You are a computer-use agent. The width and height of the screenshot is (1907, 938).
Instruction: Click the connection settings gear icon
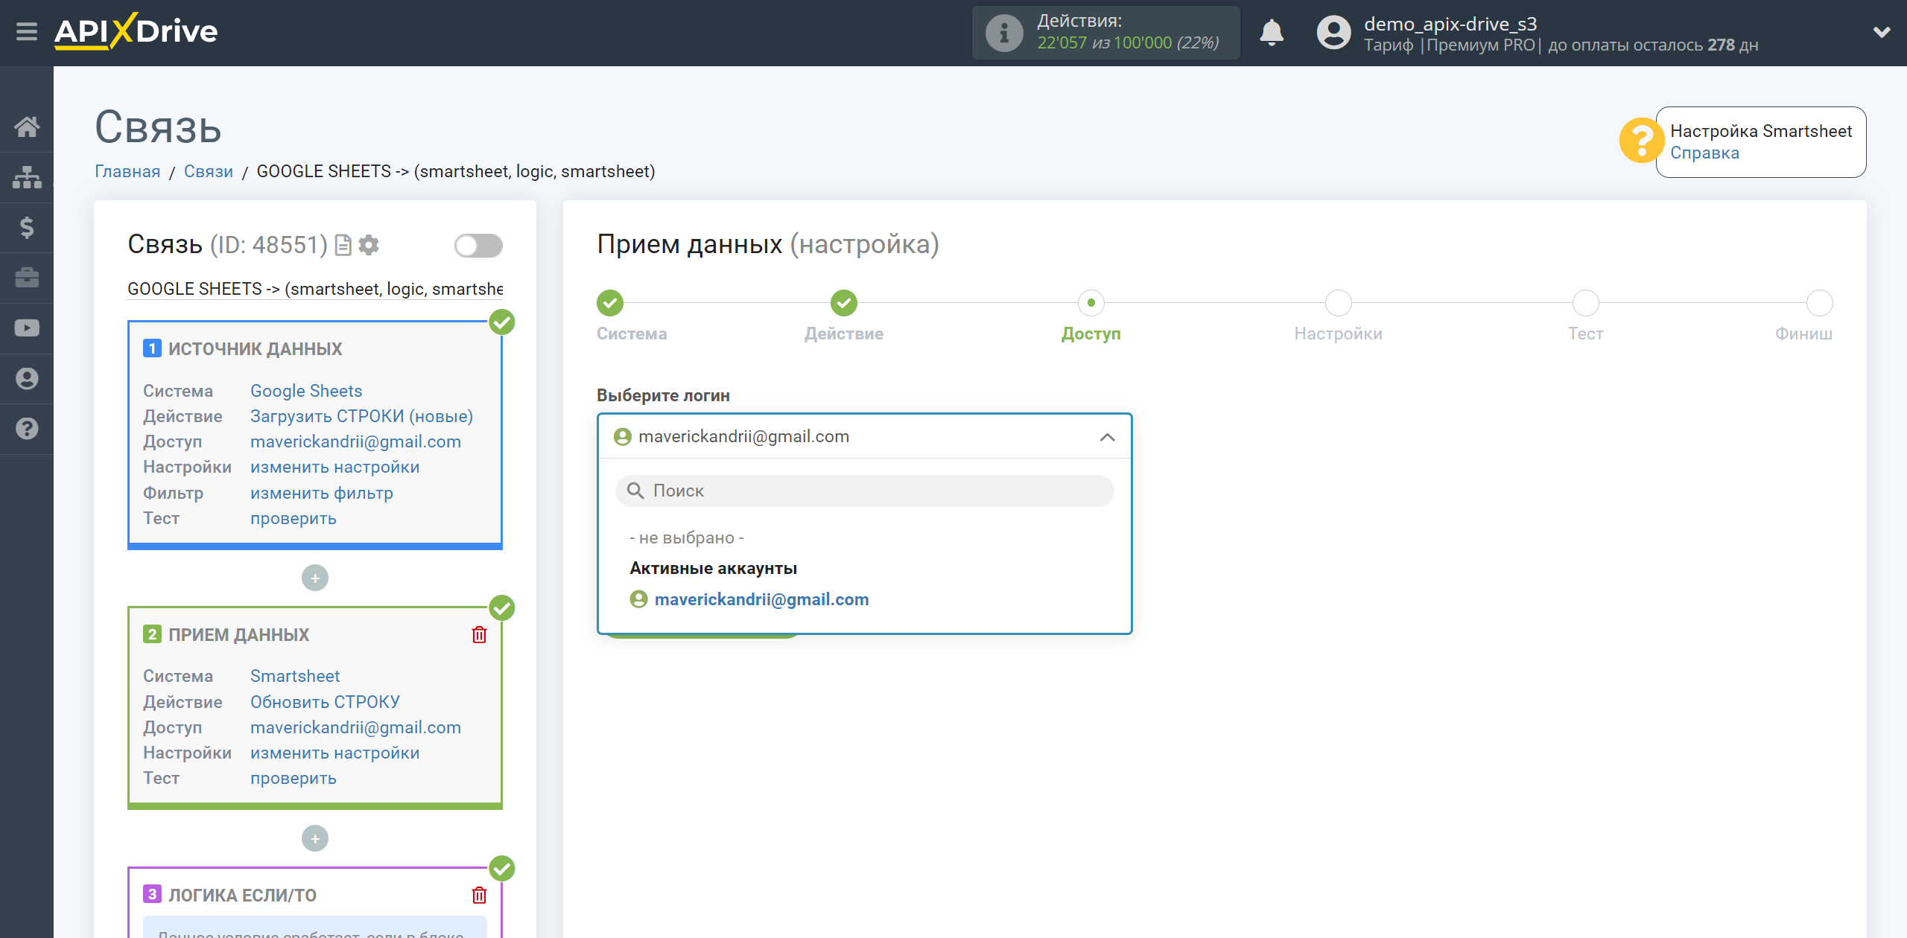[369, 245]
